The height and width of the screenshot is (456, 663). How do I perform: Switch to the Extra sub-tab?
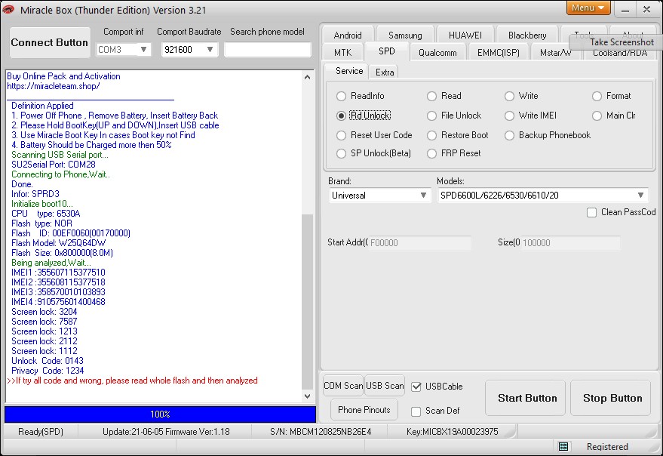tap(385, 72)
